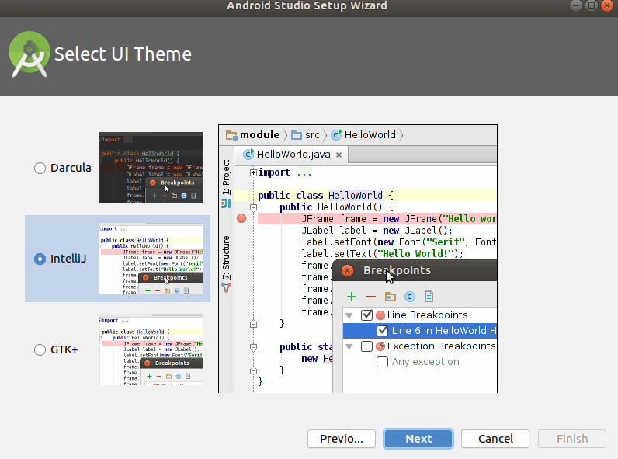Click the highlighted JFrame frame code line
618x459 pixels.
377,219
